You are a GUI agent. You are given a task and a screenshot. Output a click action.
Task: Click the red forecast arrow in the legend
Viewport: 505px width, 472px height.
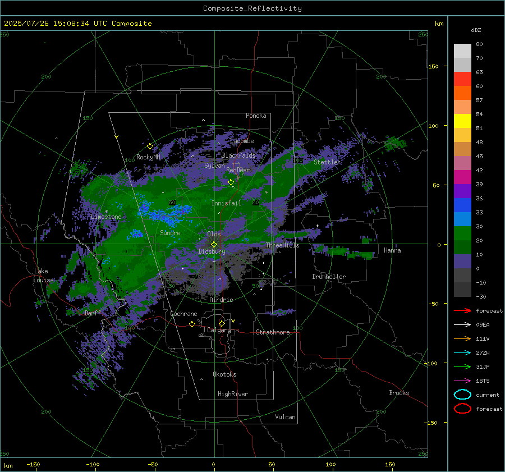[462, 310]
